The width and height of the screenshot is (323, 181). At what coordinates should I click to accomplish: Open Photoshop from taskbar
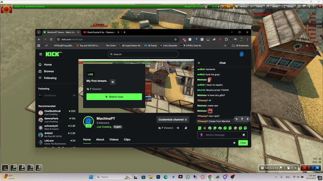[x=158, y=177]
